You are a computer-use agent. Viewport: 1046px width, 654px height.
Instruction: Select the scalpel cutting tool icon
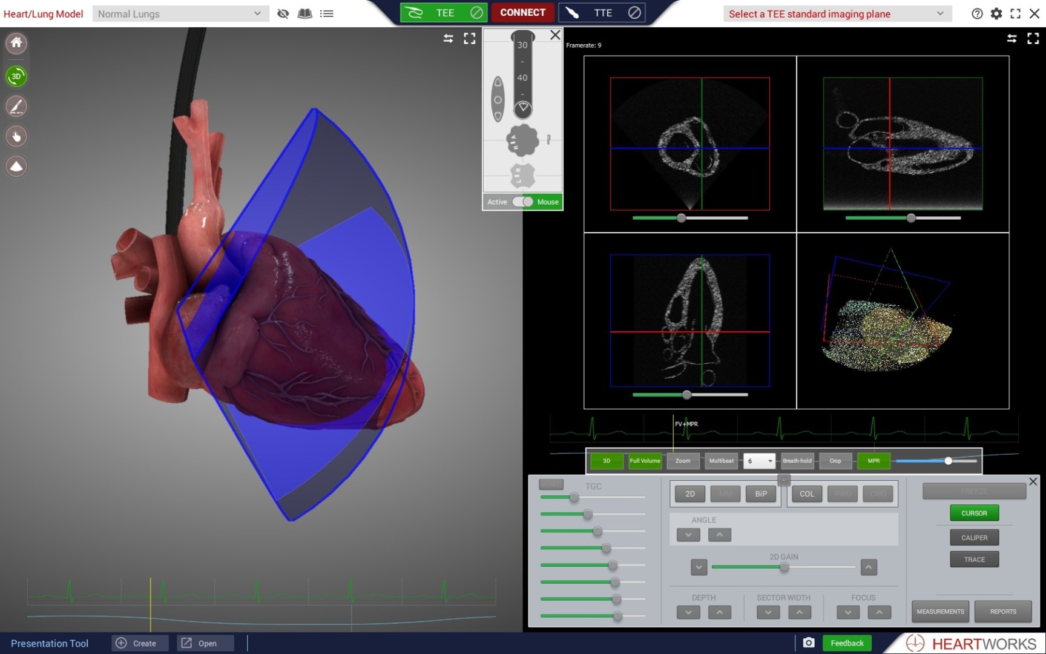coord(16,107)
